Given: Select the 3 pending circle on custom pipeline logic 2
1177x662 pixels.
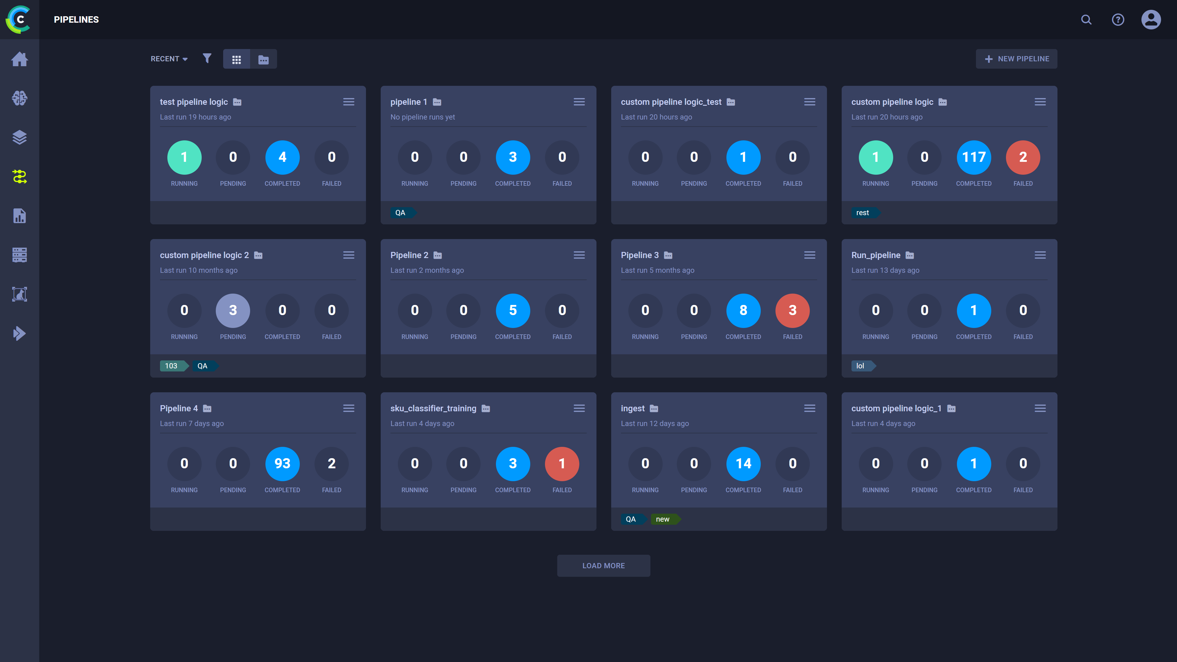Looking at the screenshot, I should coord(233,311).
